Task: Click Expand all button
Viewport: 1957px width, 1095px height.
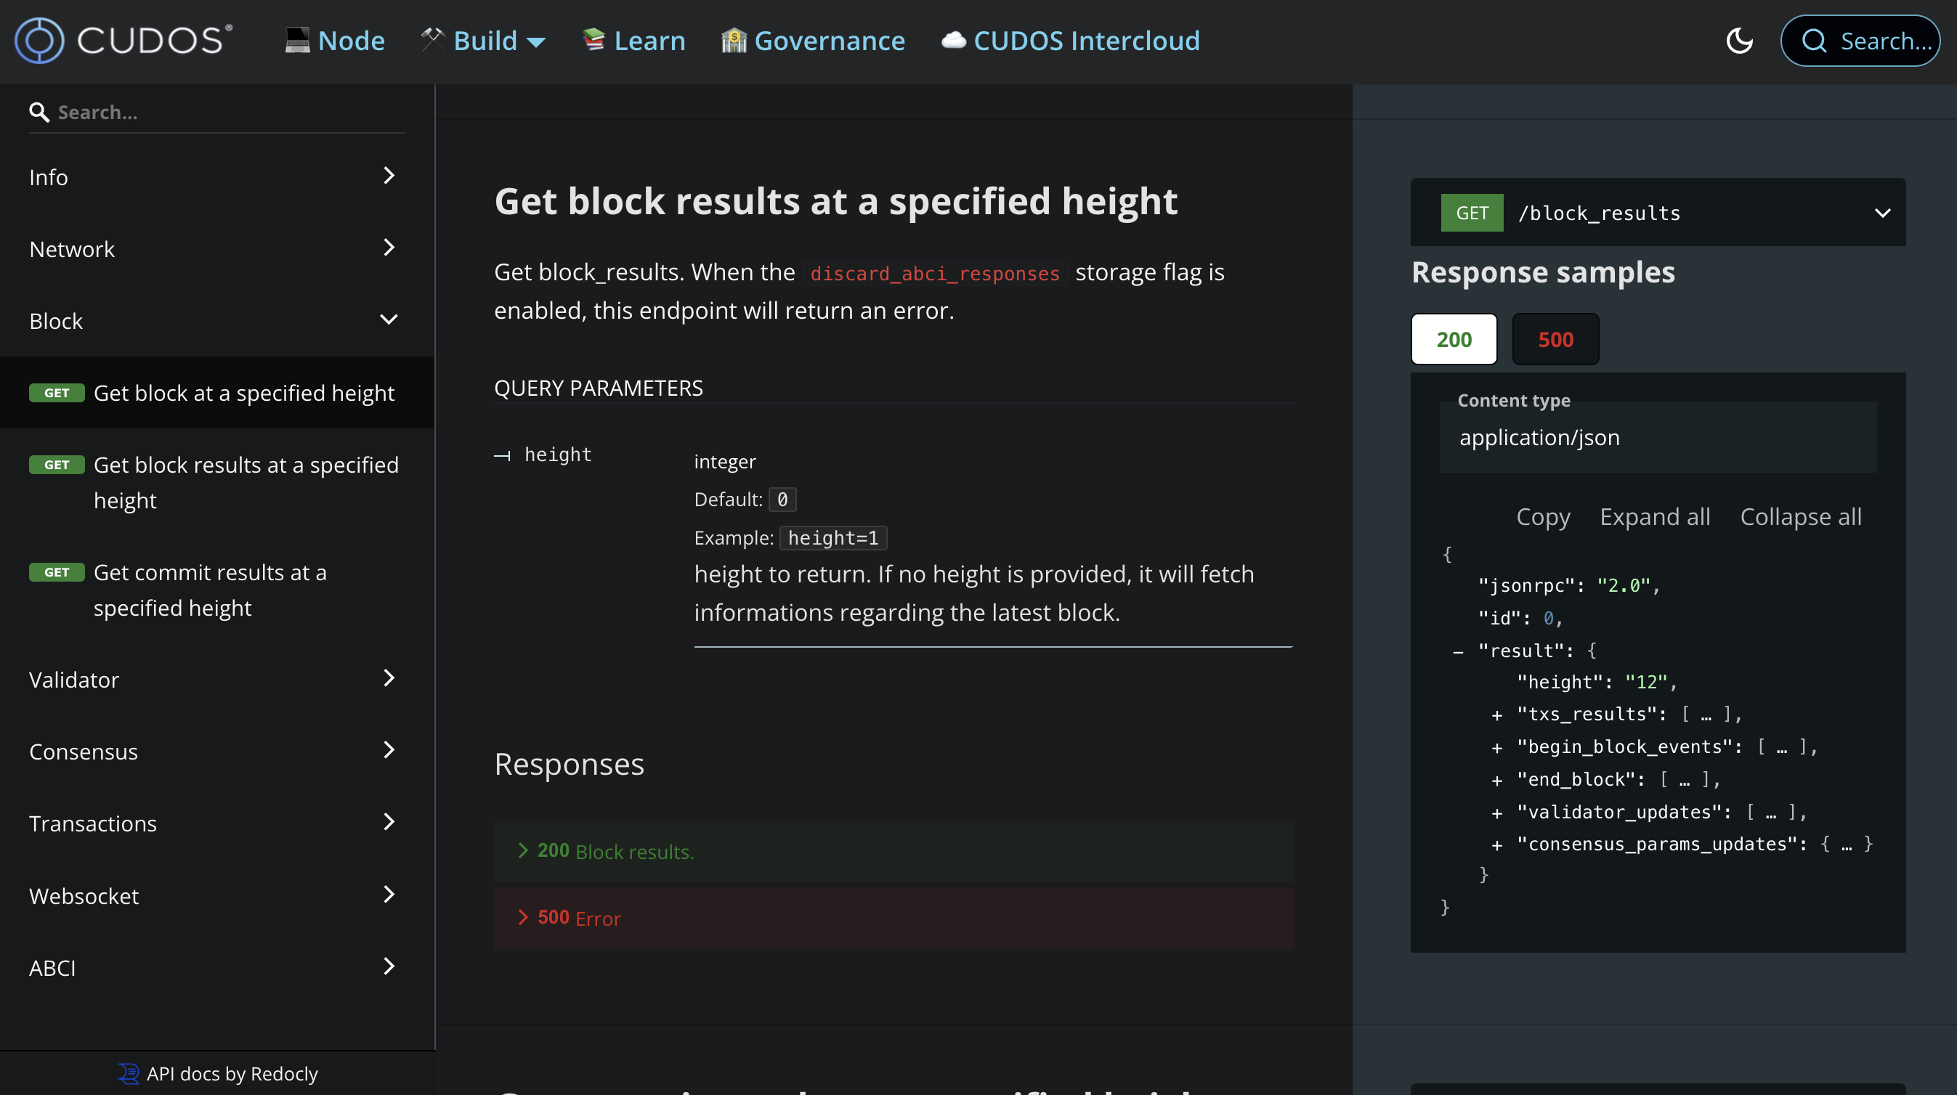Action: [1654, 516]
